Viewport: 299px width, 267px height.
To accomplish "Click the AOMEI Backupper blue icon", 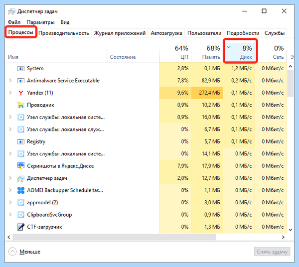I will point(21,190).
